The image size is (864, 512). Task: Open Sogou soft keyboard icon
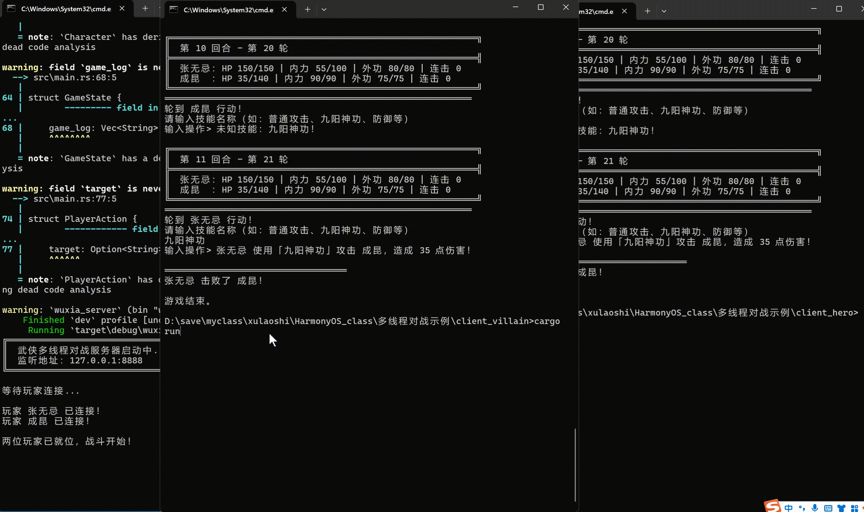(828, 508)
